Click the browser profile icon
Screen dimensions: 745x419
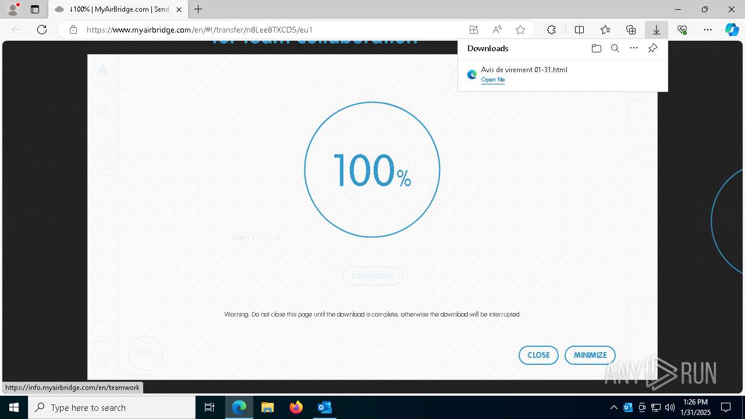click(x=12, y=9)
